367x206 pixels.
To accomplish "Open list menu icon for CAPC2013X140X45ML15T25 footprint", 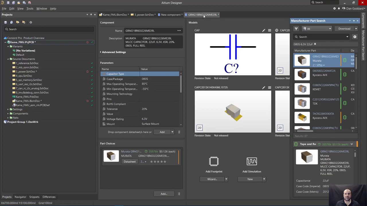I will [270, 88].
